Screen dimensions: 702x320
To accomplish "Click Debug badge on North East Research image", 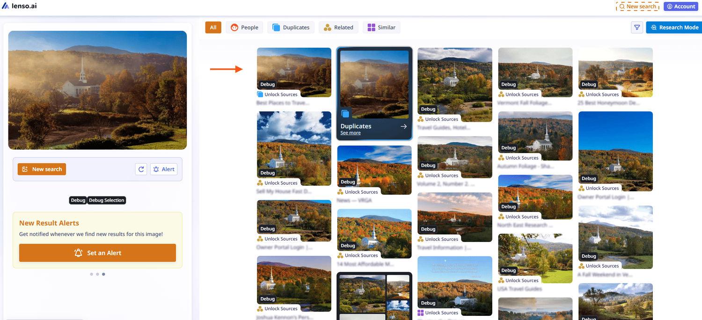I will [x=509, y=207].
